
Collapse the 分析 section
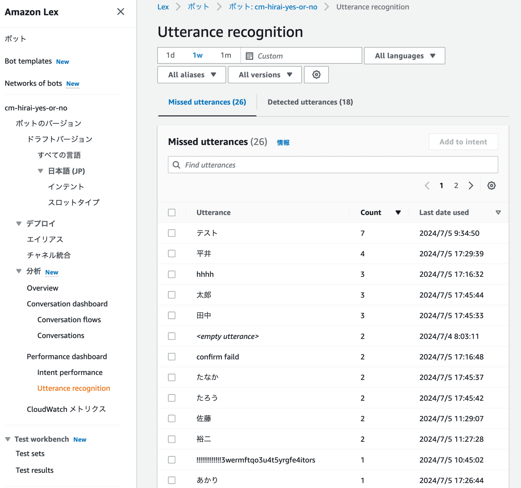tap(18, 271)
